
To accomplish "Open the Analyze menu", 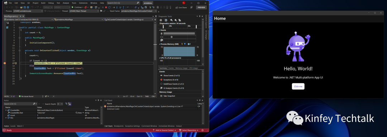I will pyautogui.click(x=66, y=3).
